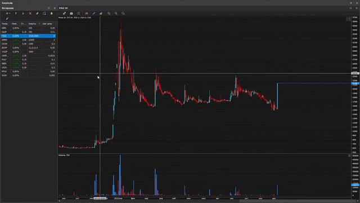Click the highlighted date label on time axis
Image resolution: width=360 pixels, height=203 pixels.
click(100, 198)
